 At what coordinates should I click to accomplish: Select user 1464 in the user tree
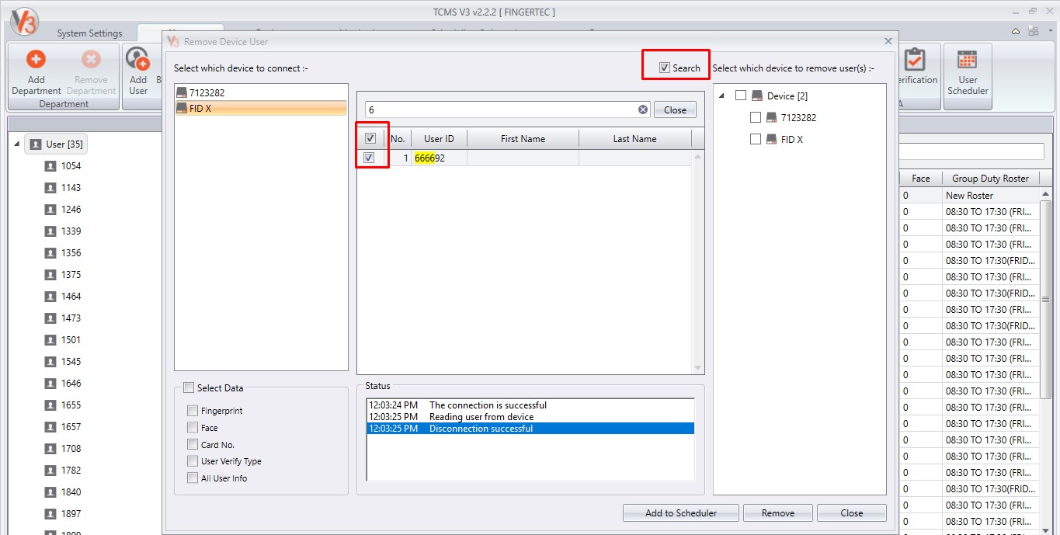[71, 297]
